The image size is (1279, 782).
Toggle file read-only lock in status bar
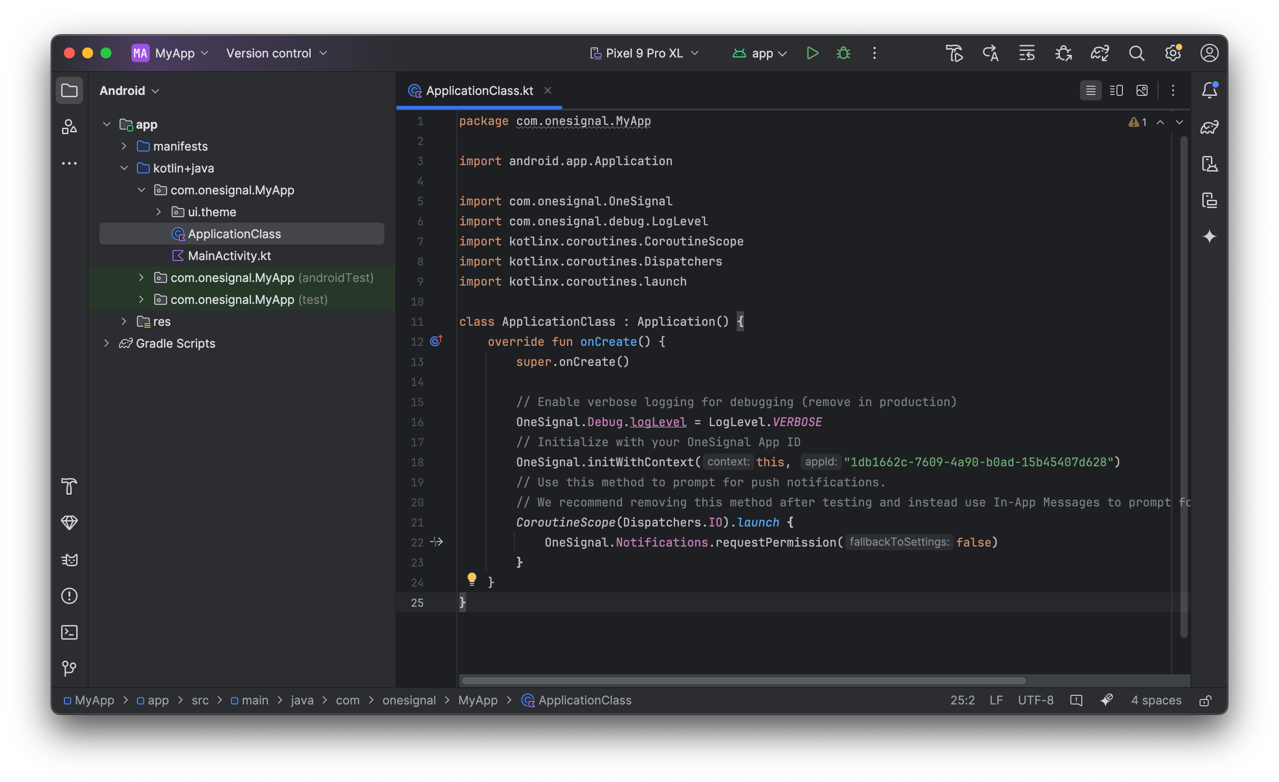[1206, 700]
